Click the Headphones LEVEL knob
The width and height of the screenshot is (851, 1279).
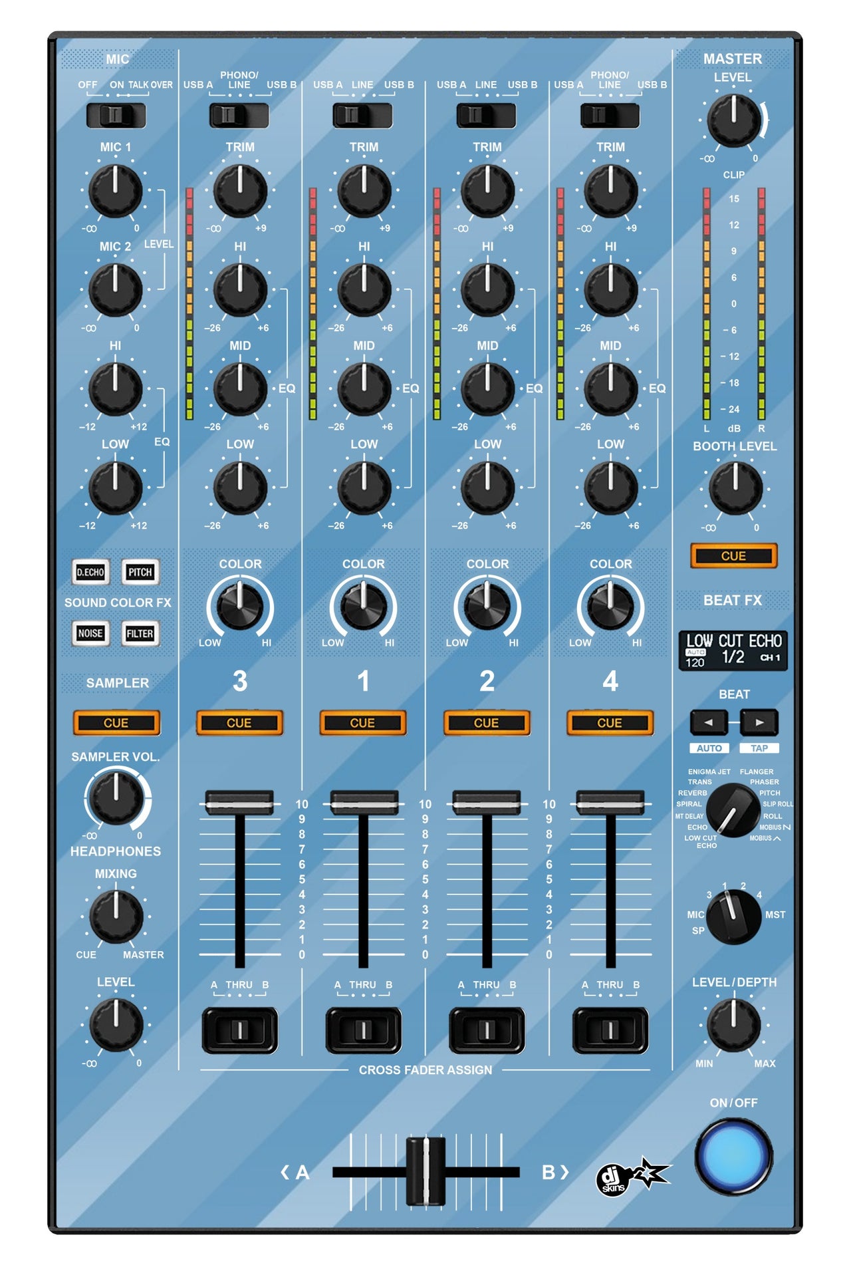[x=116, y=1024]
